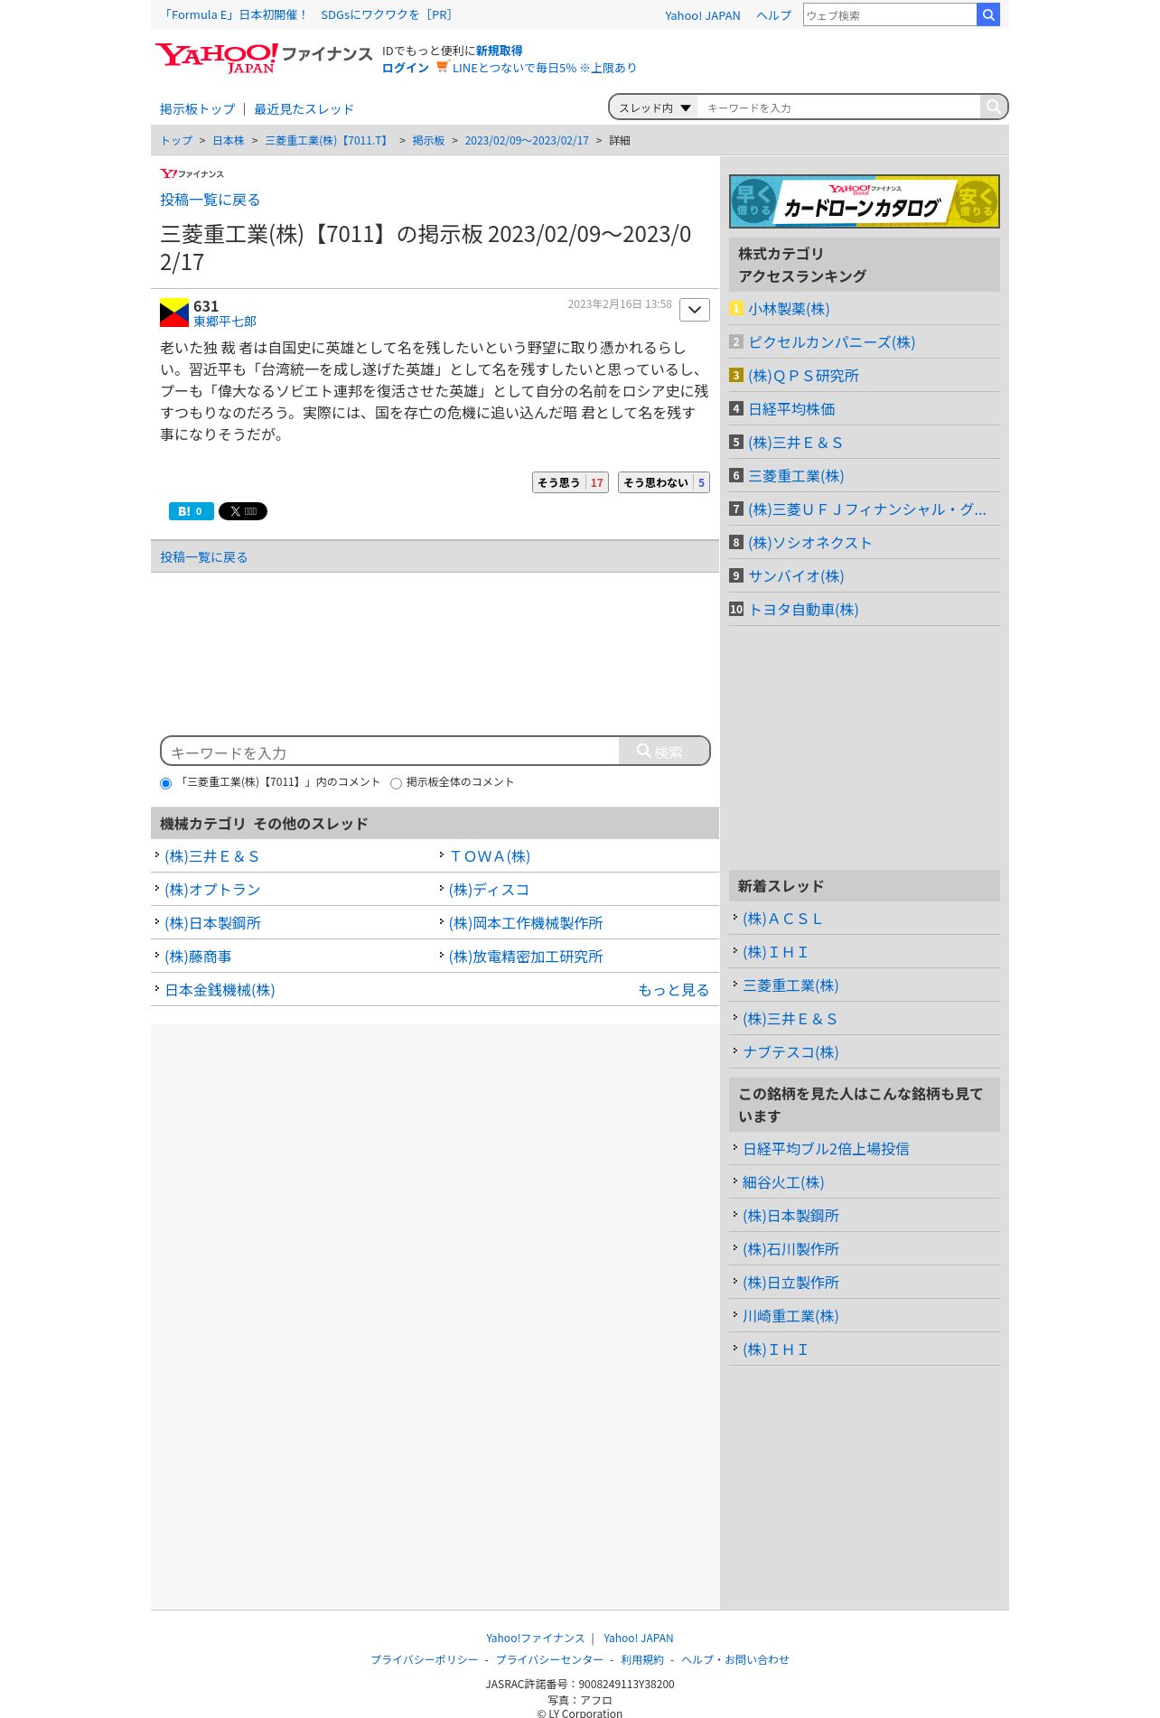Open 日経平均ブル2倍上場投信 link
Image resolution: width=1160 pixels, height=1718 pixels.
(x=826, y=1149)
